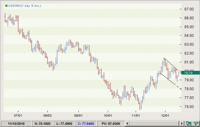The image size is (200, 127).
Task: Open the chart windows icon in the status bar
Action: click(x=188, y=124)
